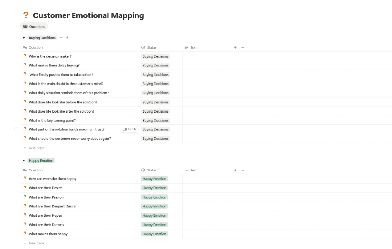The width and height of the screenshot is (392, 249).
Task: Add a column in Buying Decisions table header
Action: coord(235,47)
